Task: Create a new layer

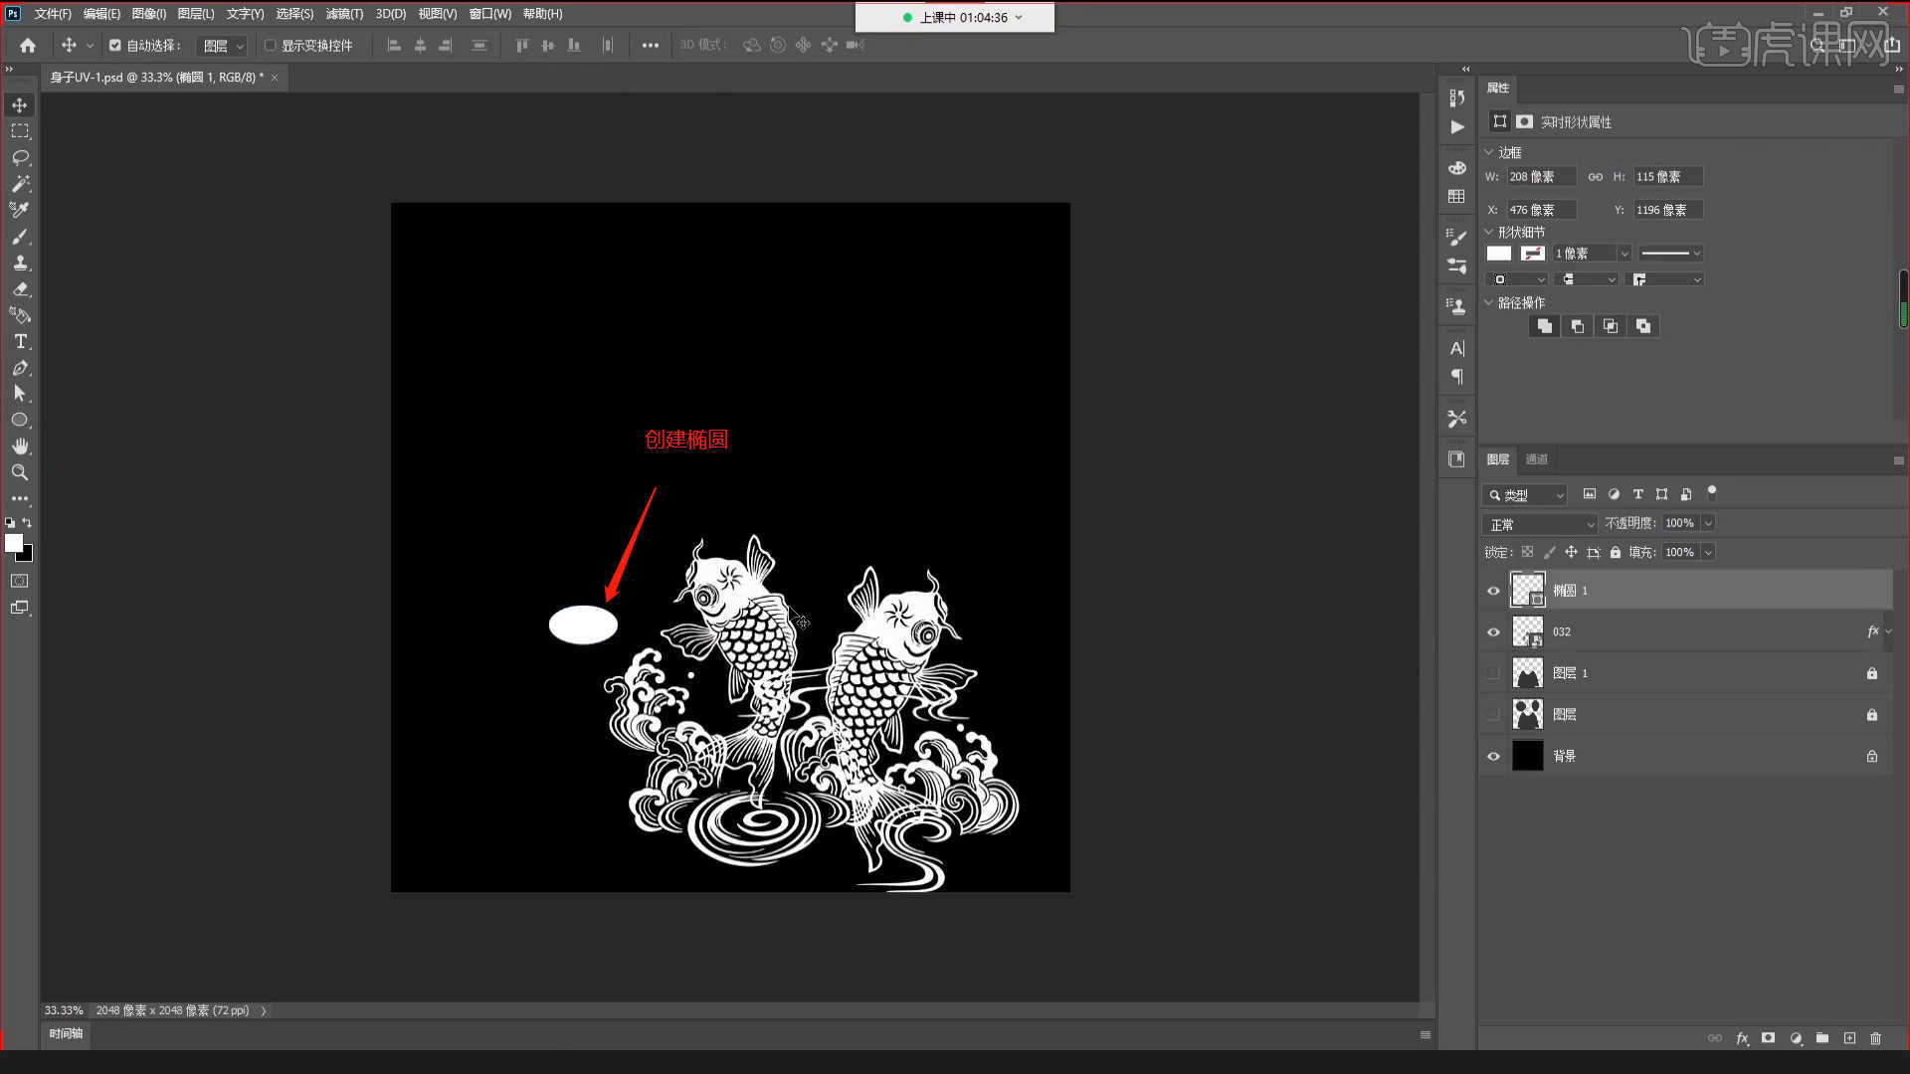Action: point(1849,1038)
